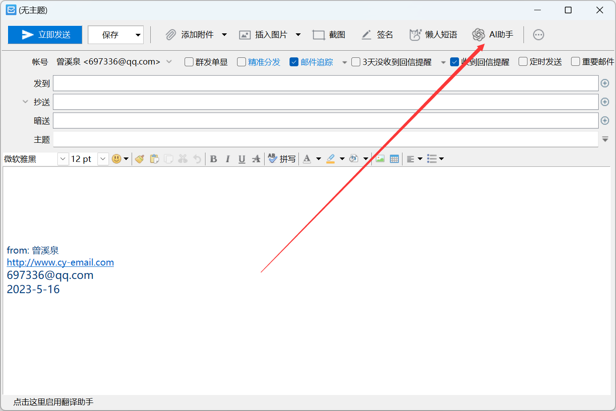Screen dimensions: 616x411
Task: Take a screenshot using 截图
Action: point(329,35)
